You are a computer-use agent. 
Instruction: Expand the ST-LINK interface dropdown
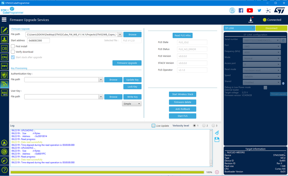(x=239, y=28)
